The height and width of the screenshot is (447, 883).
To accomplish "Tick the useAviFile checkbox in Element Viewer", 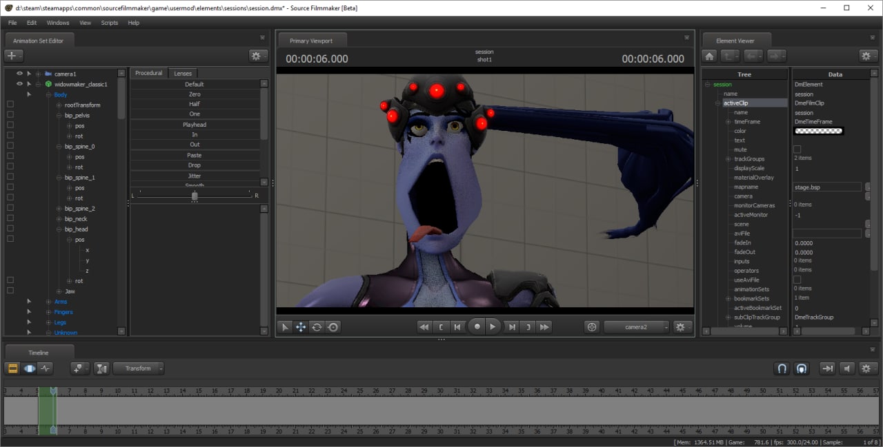I will tap(797, 280).
